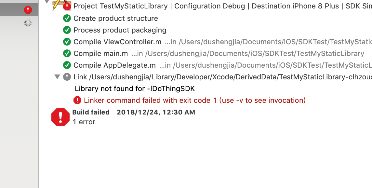Click green checkmark beside Compile ViewController.m

pyautogui.click(x=67, y=42)
